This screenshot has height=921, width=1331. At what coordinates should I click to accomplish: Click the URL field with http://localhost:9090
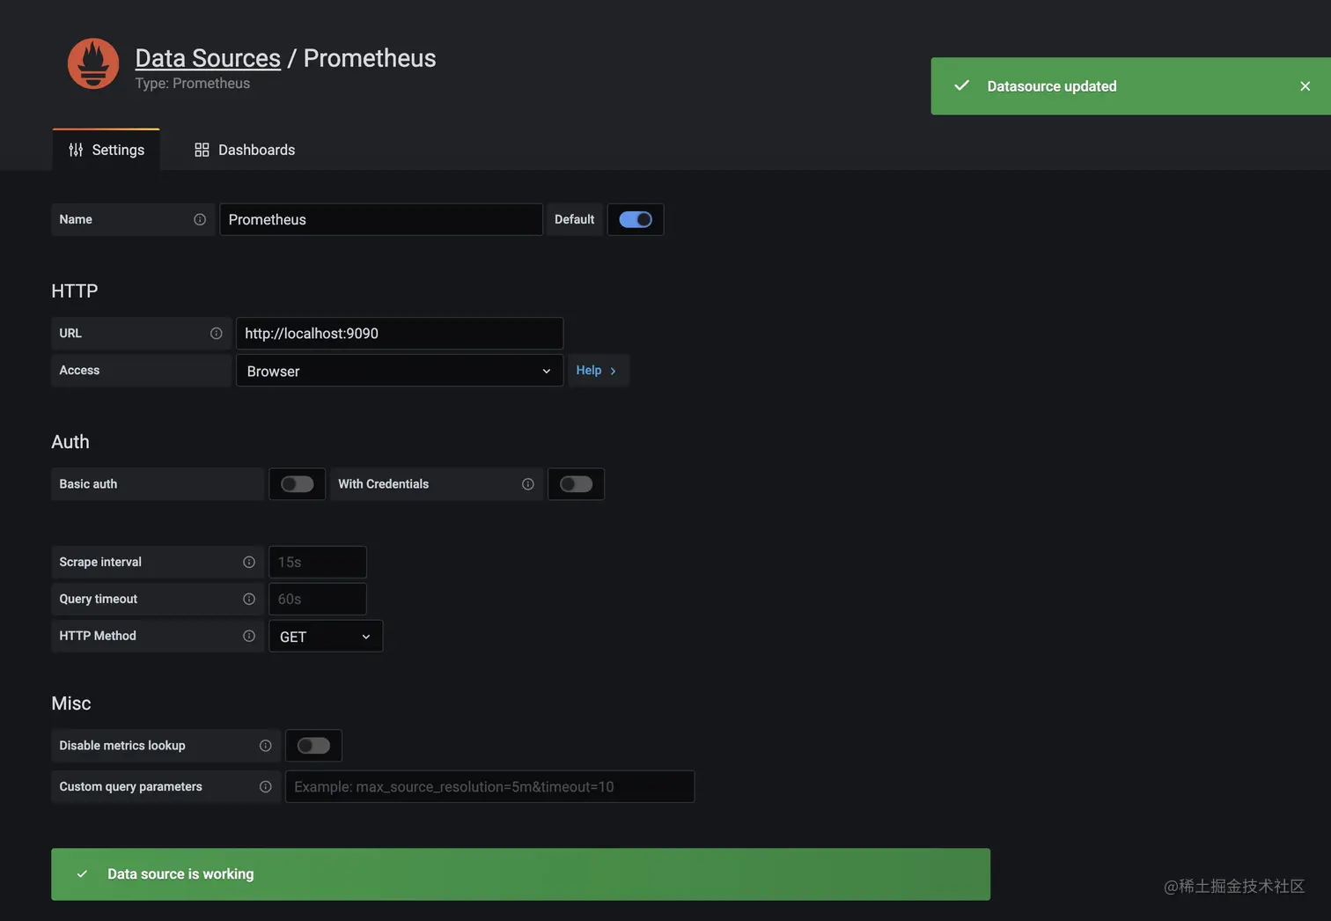point(400,333)
